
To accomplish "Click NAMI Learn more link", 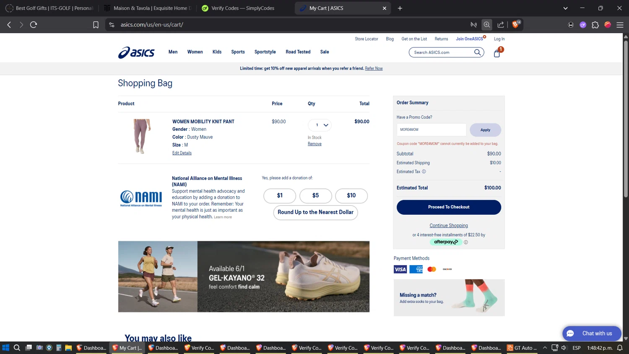I will (x=223, y=217).
